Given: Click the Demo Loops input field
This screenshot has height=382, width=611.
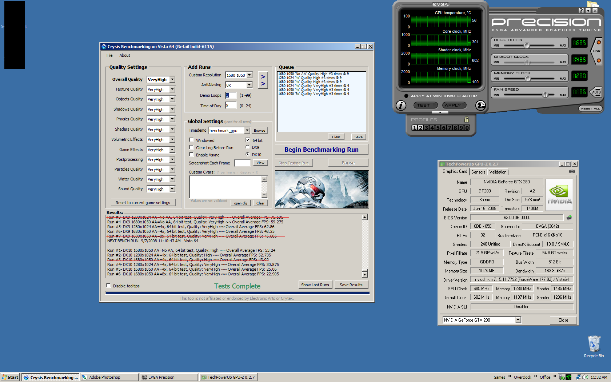Looking at the screenshot, I should point(231,95).
